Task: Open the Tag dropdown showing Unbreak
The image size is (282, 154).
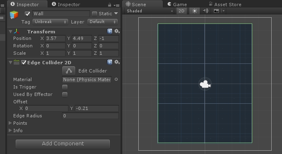Action: pyautogui.click(x=50, y=22)
